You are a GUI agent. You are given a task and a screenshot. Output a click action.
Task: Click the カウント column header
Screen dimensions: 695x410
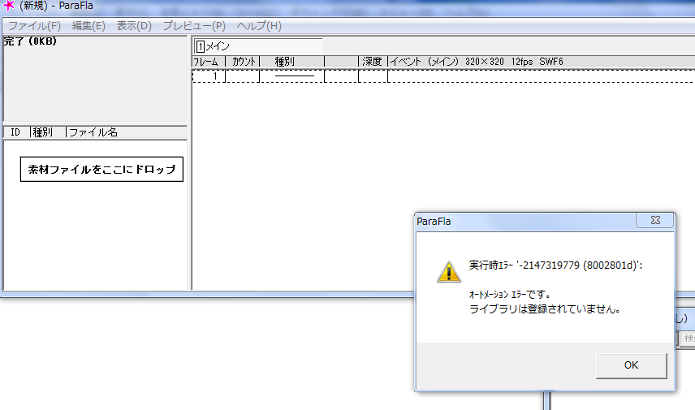(243, 62)
